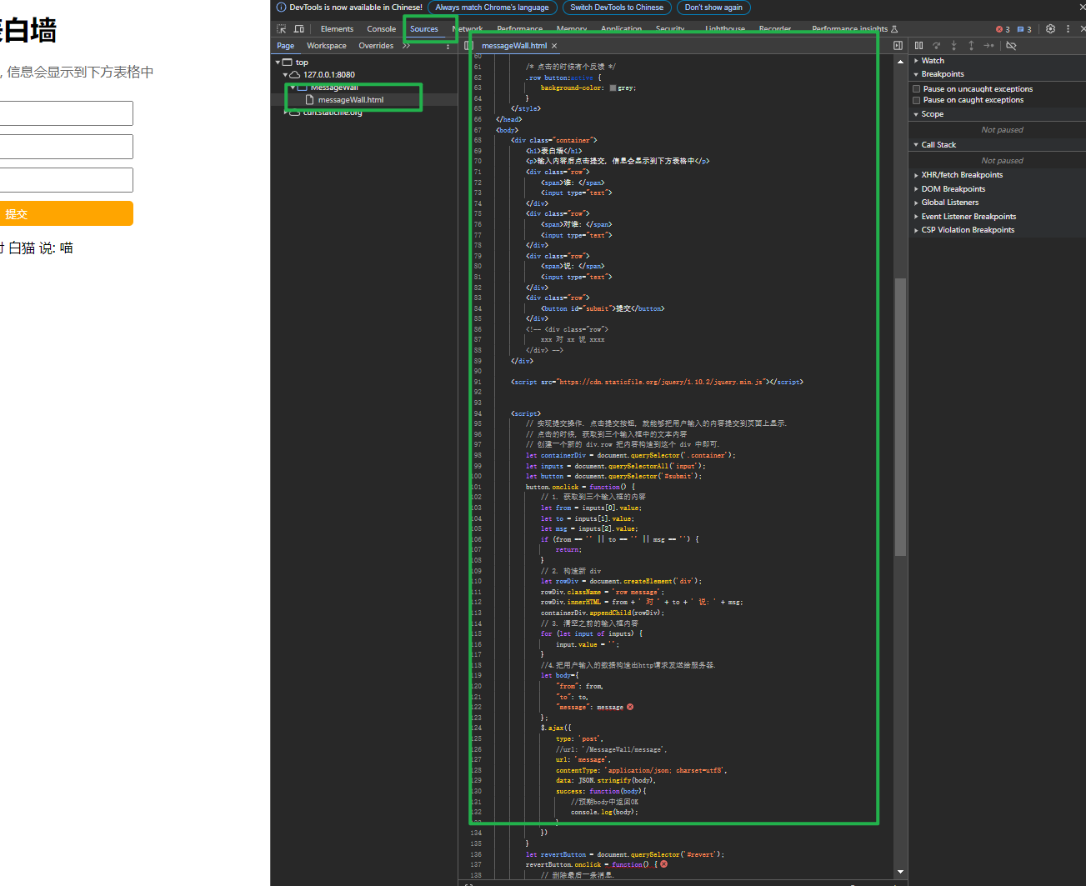Open the DevTools three-dot customize menu
Screen dimensions: 1086x886
(1068, 28)
